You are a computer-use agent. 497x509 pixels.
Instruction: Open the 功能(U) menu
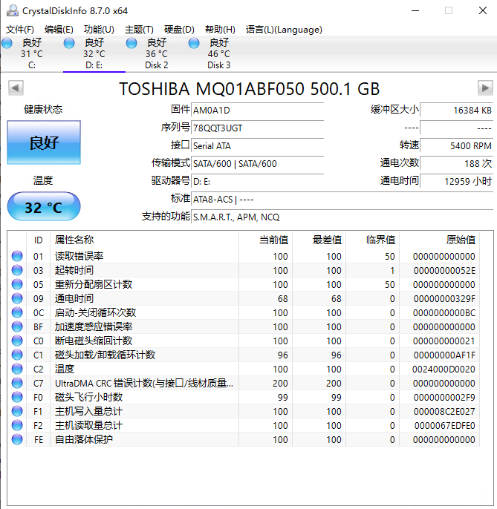[99, 30]
